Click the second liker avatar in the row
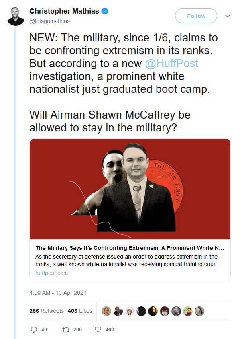This screenshot has height=339, width=240. point(118,311)
